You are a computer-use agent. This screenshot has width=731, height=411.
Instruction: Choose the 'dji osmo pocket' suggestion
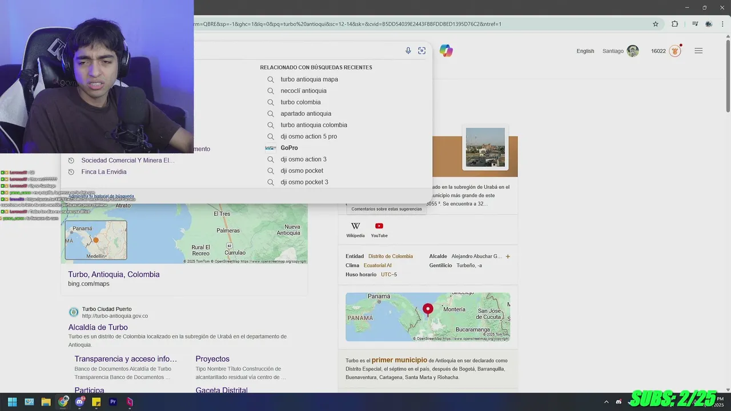(302, 171)
